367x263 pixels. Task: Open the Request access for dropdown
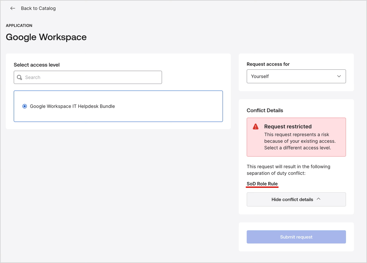point(296,76)
